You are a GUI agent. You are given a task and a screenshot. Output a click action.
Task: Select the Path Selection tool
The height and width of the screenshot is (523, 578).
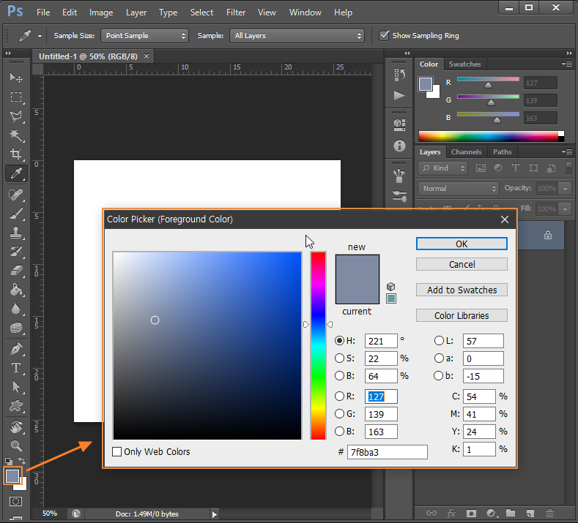click(16, 387)
